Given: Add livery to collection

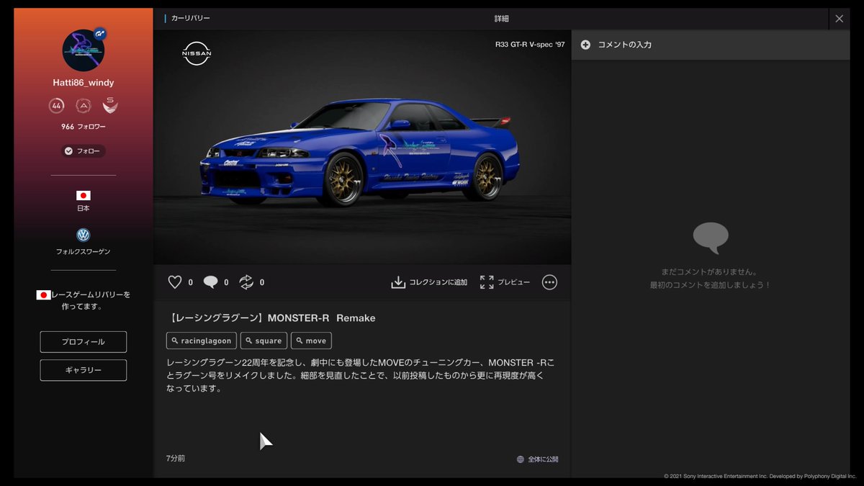Looking at the screenshot, I should (429, 282).
